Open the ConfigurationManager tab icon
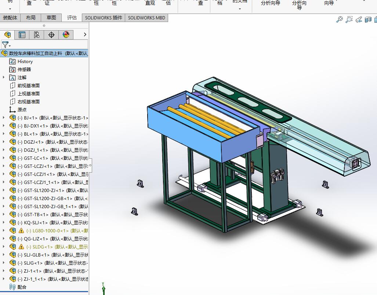377x295 pixels. [x=37, y=35]
